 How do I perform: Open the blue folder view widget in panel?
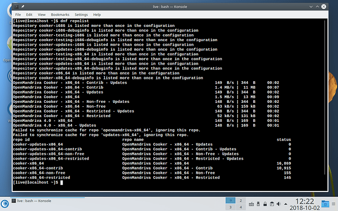click(x=325, y=204)
